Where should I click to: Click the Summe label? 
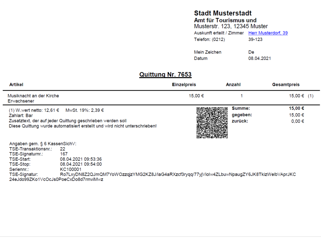(x=241, y=108)
